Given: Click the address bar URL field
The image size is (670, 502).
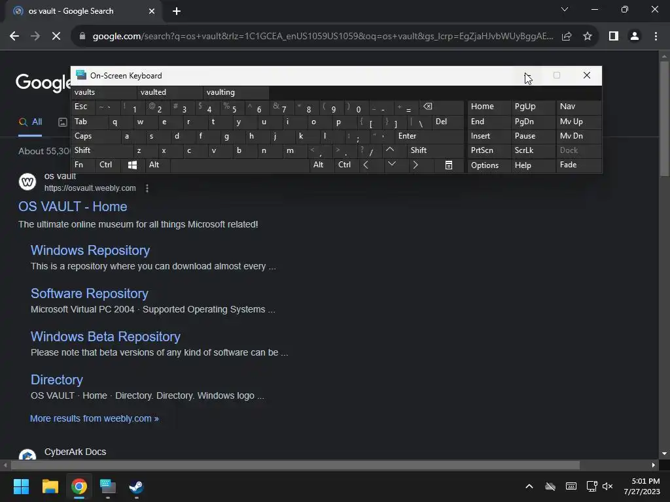Looking at the screenshot, I should [323, 37].
